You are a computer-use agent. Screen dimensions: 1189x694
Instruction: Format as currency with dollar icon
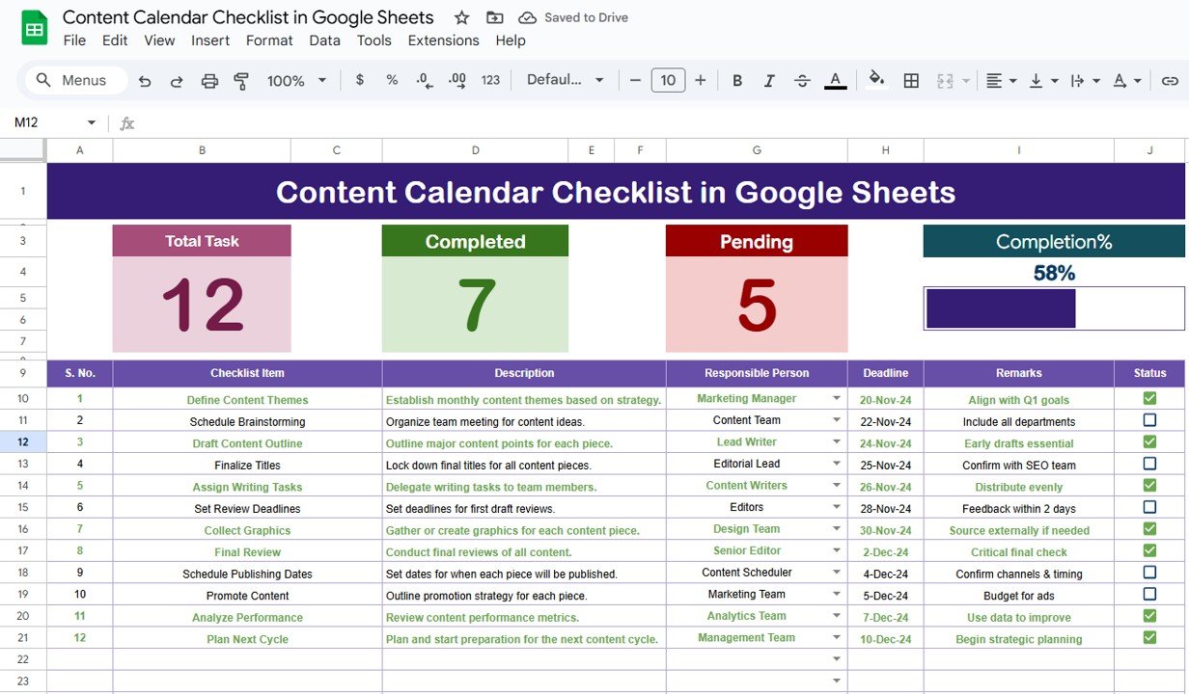pyautogui.click(x=360, y=80)
